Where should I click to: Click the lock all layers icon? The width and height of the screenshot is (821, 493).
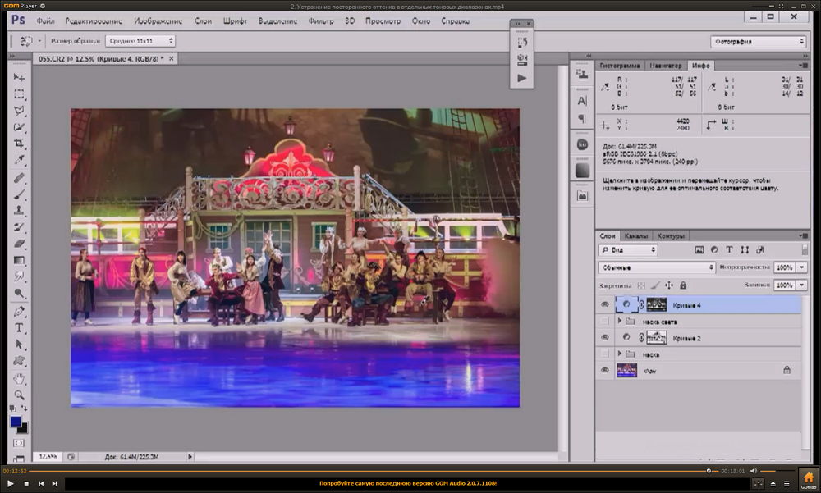click(683, 285)
